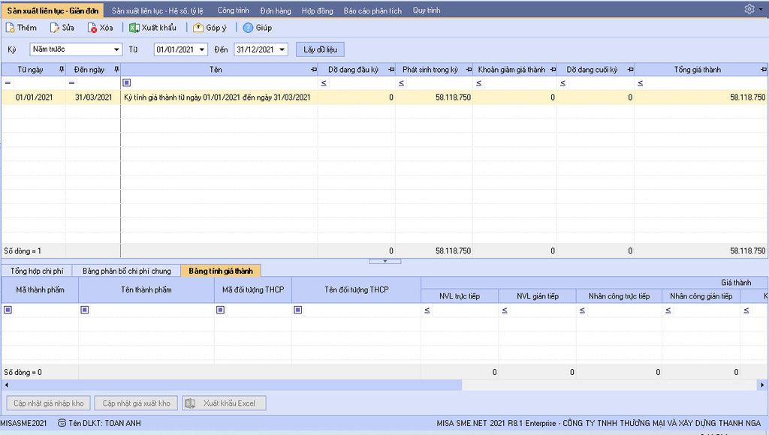Viewport: 769px width, 435px height.
Task: Click the NVL gián tiếp column header
Action: point(538,296)
